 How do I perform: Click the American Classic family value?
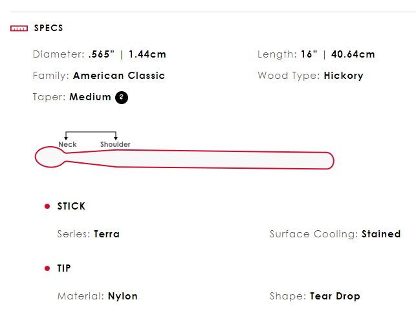119,76
